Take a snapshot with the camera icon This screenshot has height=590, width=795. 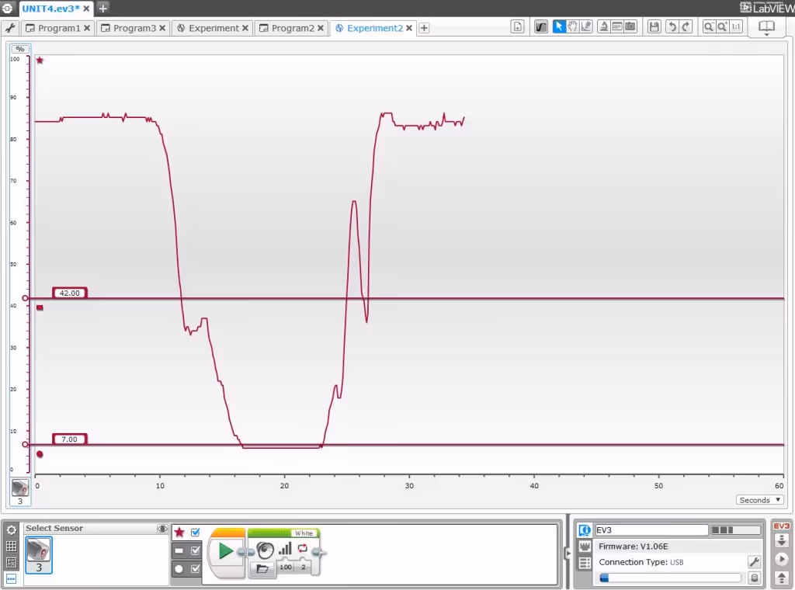pos(629,26)
